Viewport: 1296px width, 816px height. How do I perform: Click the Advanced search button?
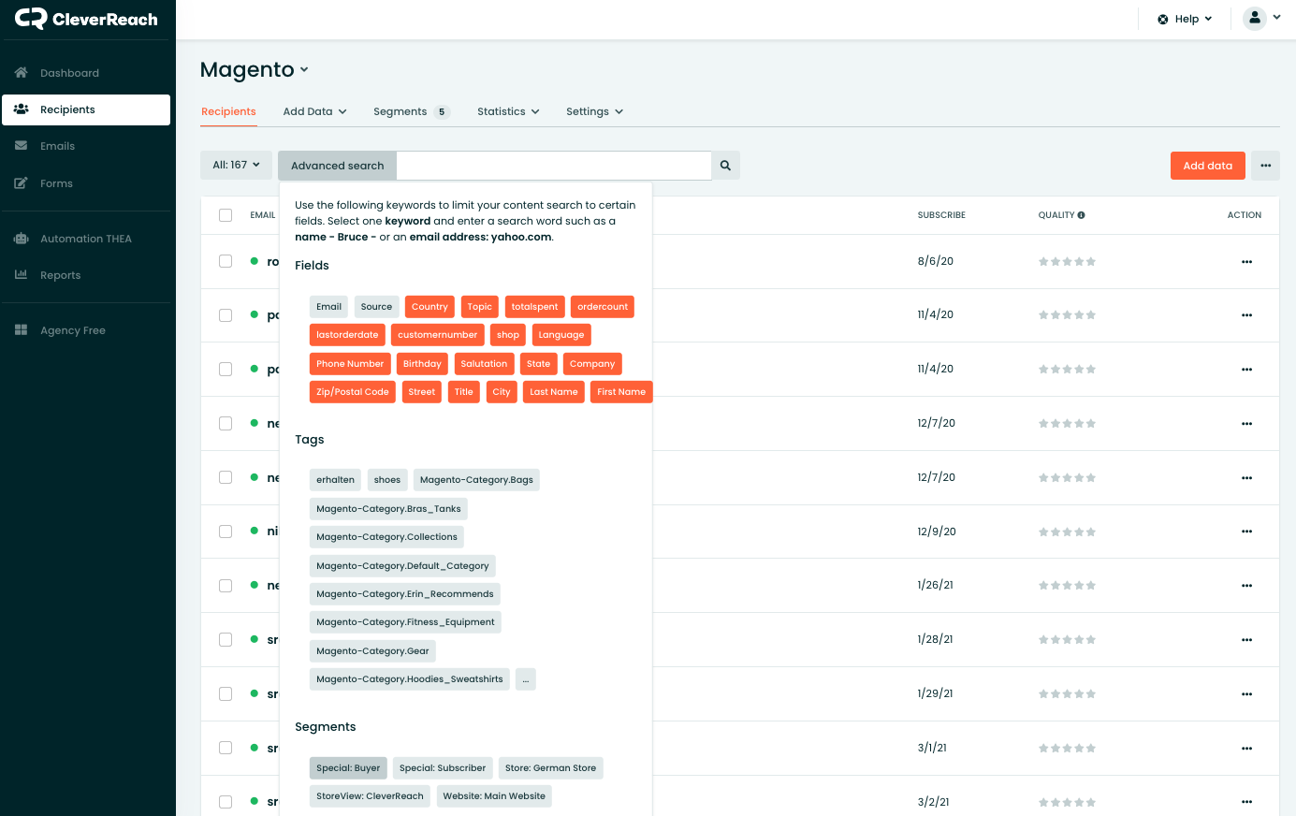coord(338,166)
